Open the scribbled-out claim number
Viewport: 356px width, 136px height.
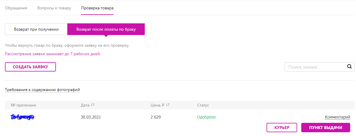[22, 117]
